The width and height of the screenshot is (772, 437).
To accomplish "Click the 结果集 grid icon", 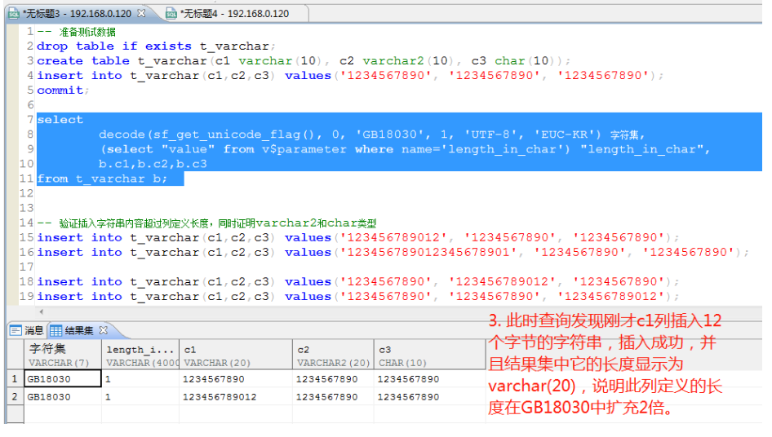I will coord(55,330).
